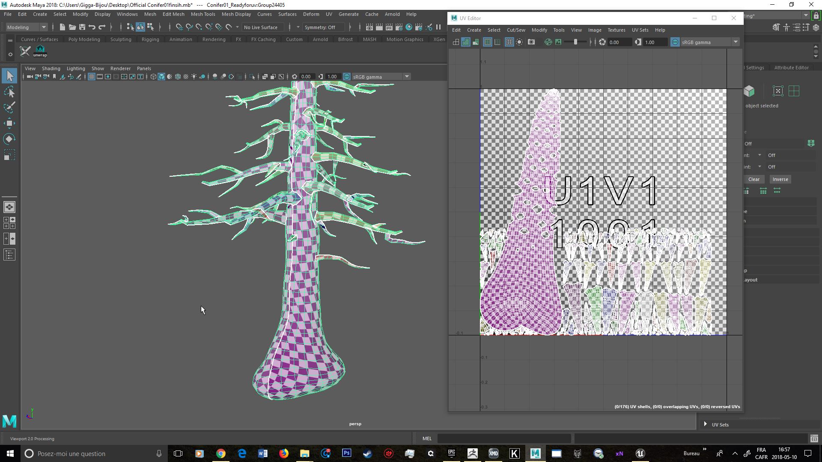Open the Mesh Tools menu
The width and height of the screenshot is (822, 462).
203,14
